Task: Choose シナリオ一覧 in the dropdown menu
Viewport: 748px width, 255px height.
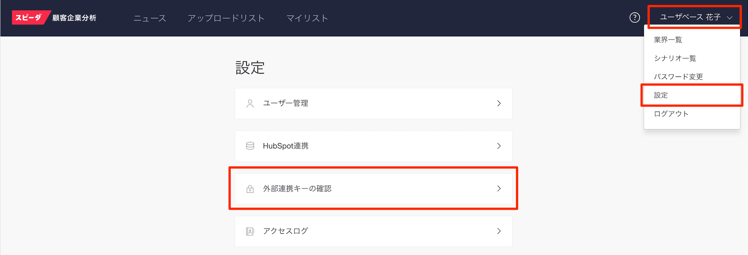Action: click(675, 58)
